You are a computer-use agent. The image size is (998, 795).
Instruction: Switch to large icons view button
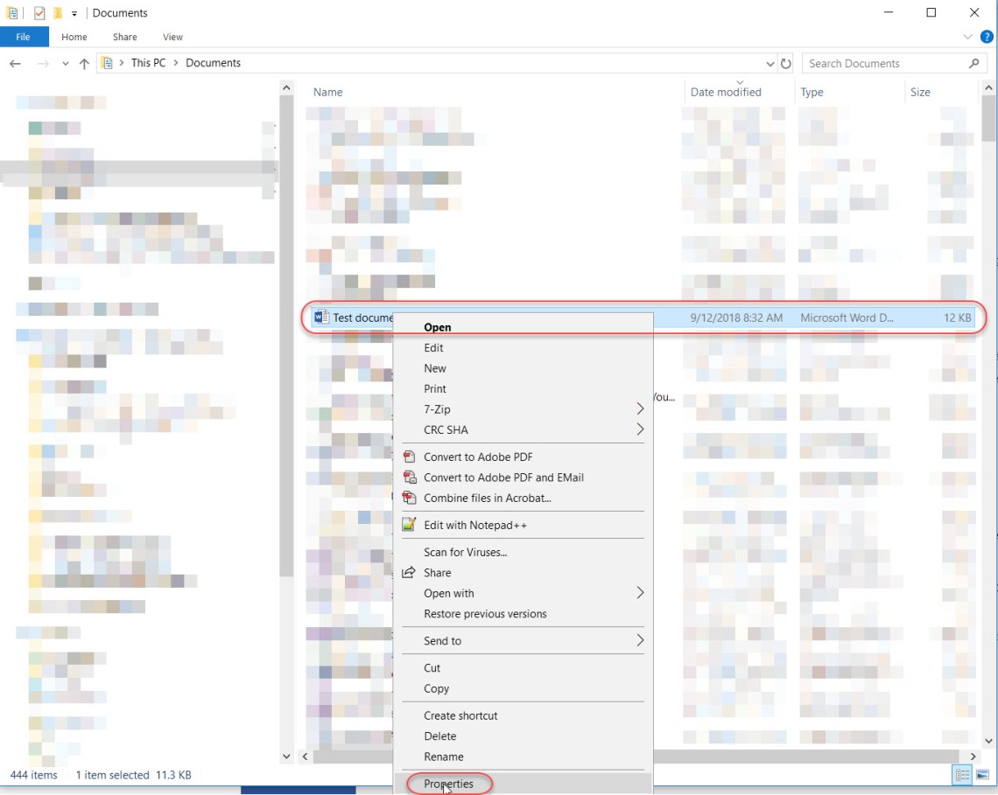click(x=982, y=775)
